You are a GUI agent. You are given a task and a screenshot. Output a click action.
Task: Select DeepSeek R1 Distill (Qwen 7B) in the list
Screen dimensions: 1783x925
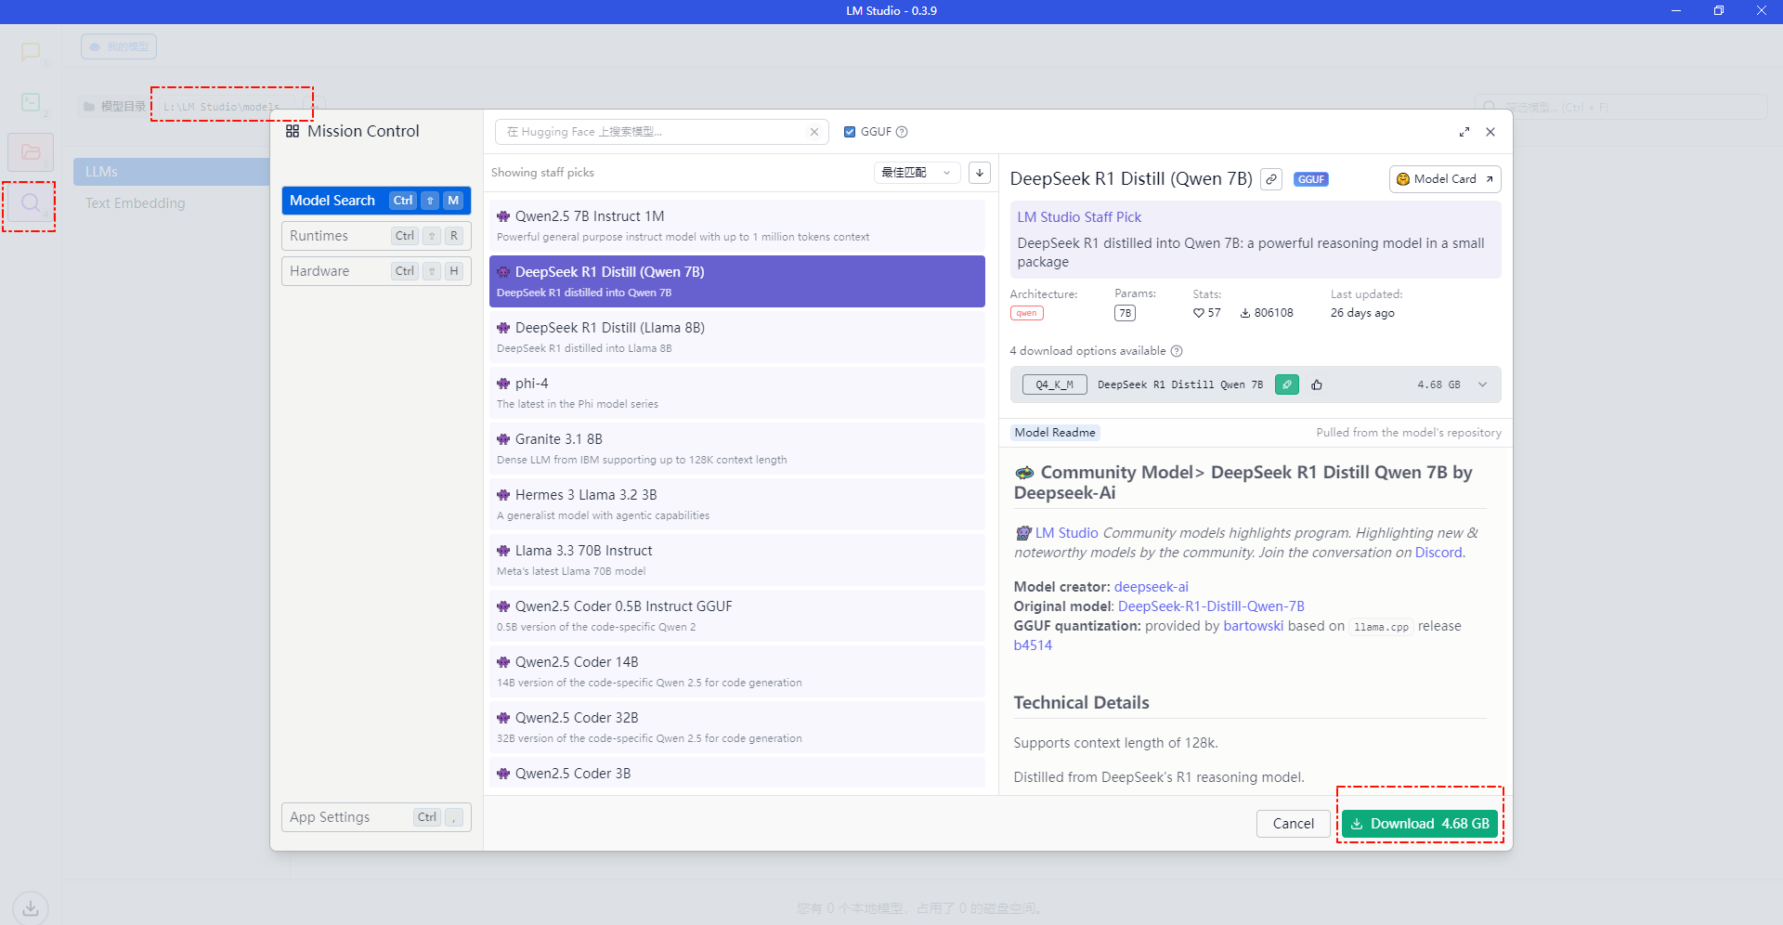pyautogui.click(x=737, y=281)
